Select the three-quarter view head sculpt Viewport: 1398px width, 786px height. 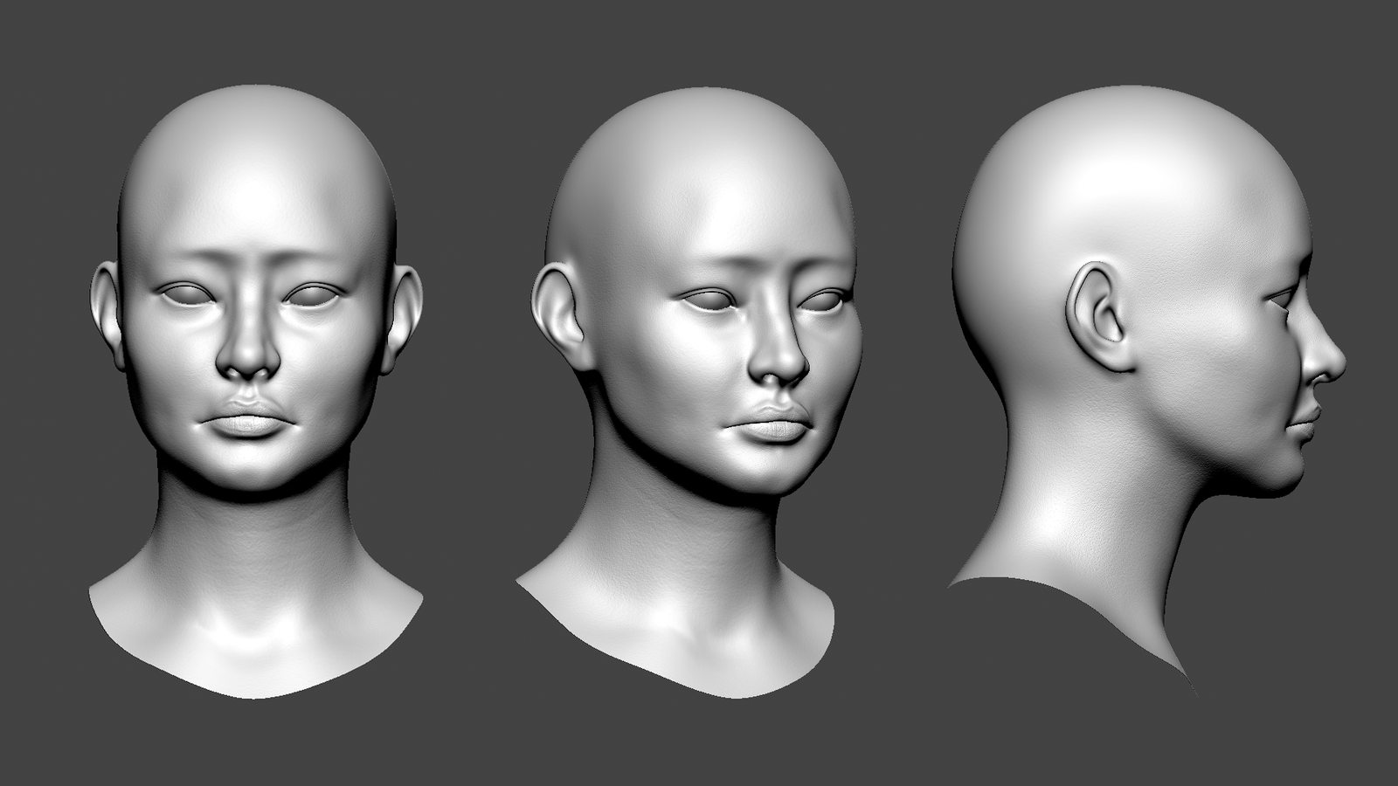[690, 391]
